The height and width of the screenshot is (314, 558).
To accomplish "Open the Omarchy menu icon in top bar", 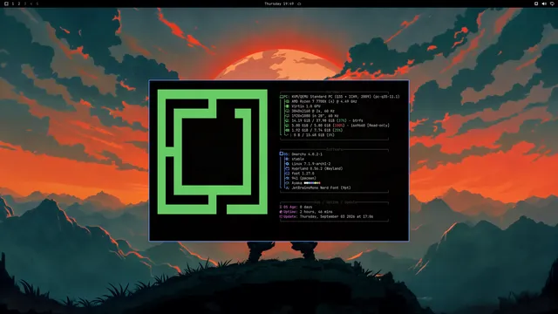I will click(x=6, y=3).
